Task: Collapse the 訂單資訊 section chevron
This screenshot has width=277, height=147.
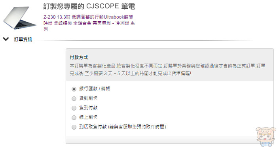Action: tap(6, 39)
